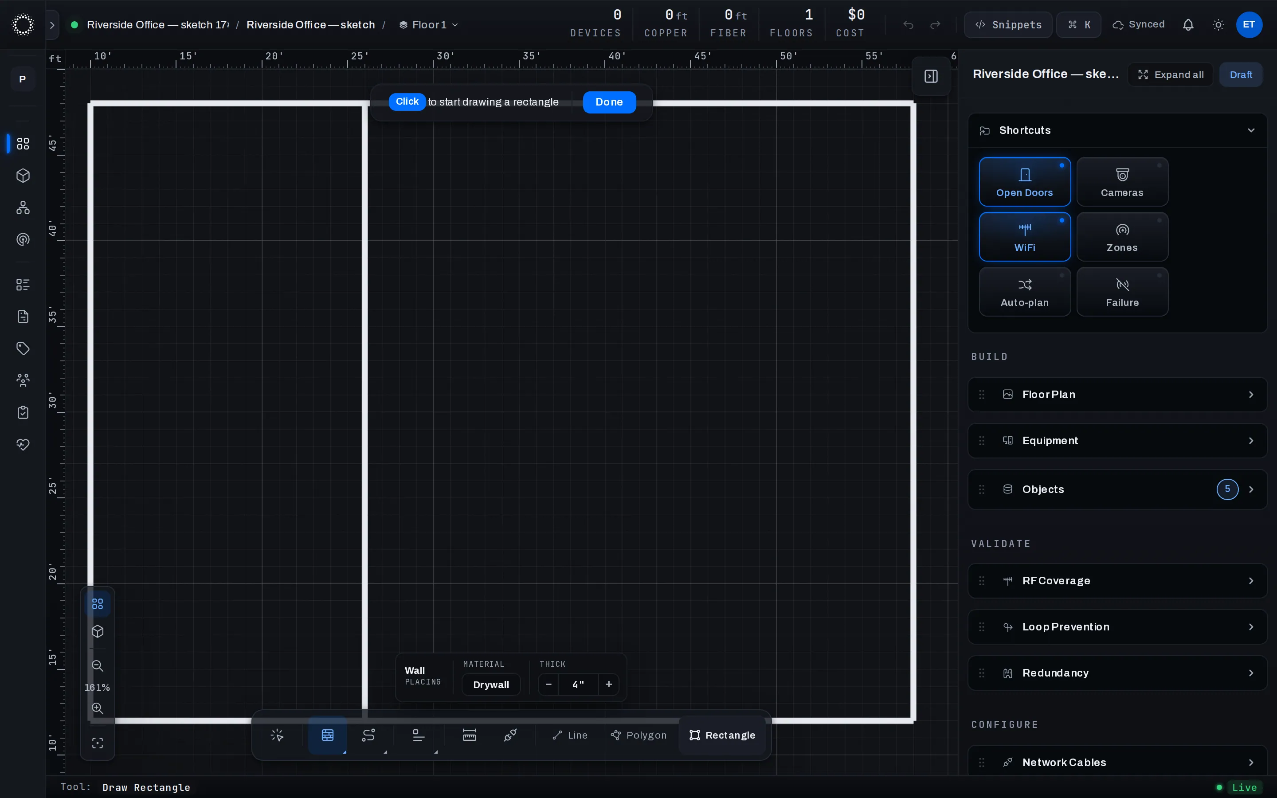Expand the left sidebar with the chevron
The height and width of the screenshot is (798, 1277).
coord(52,25)
